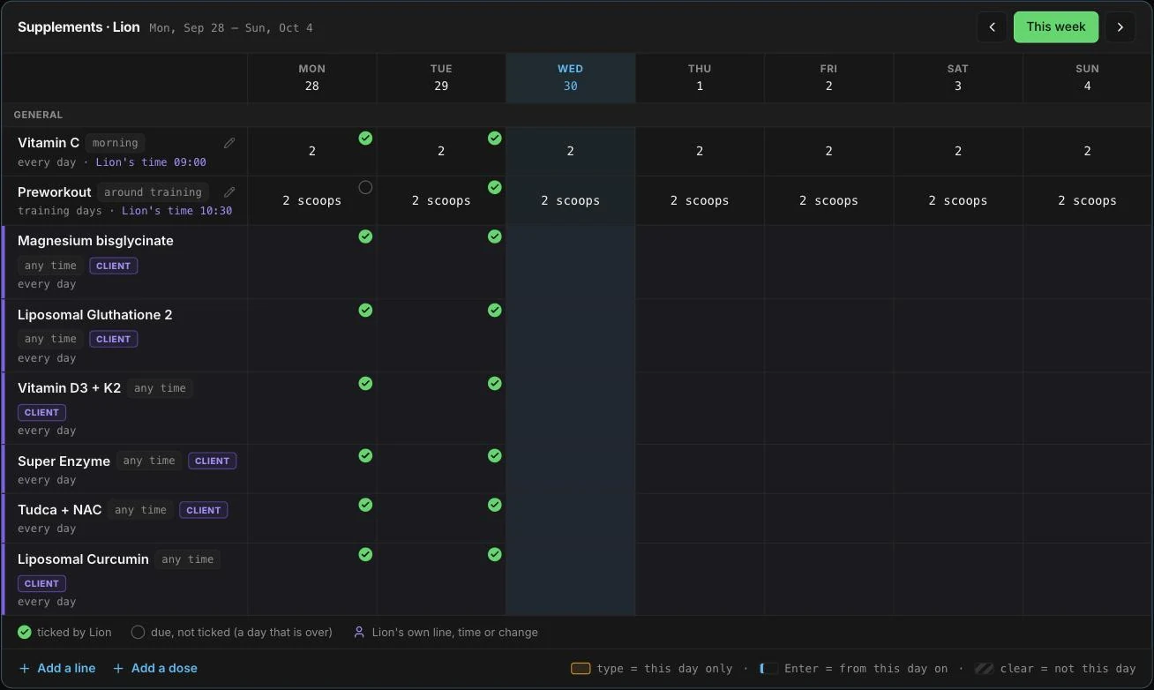Image resolution: width=1154 pixels, height=690 pixels.
Task: Untick Liposomal Gluthatione 2 on Tuesday
Action: point(495,310)
